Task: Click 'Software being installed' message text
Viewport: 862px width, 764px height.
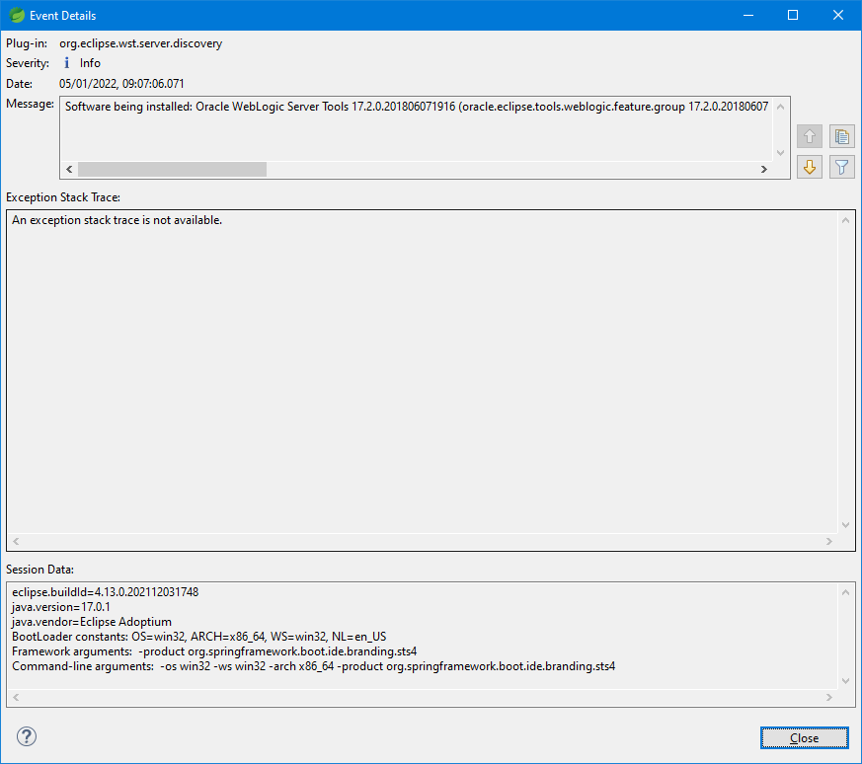Action: (x=417, y=107)
